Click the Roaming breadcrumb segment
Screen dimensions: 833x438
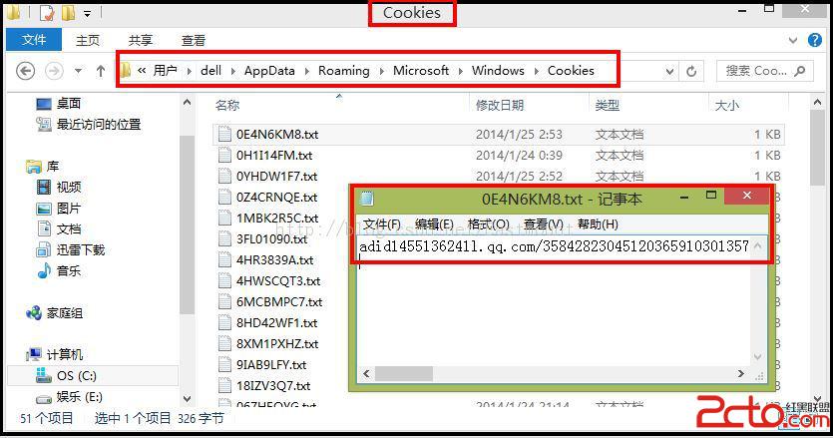(x=344, y=70)
